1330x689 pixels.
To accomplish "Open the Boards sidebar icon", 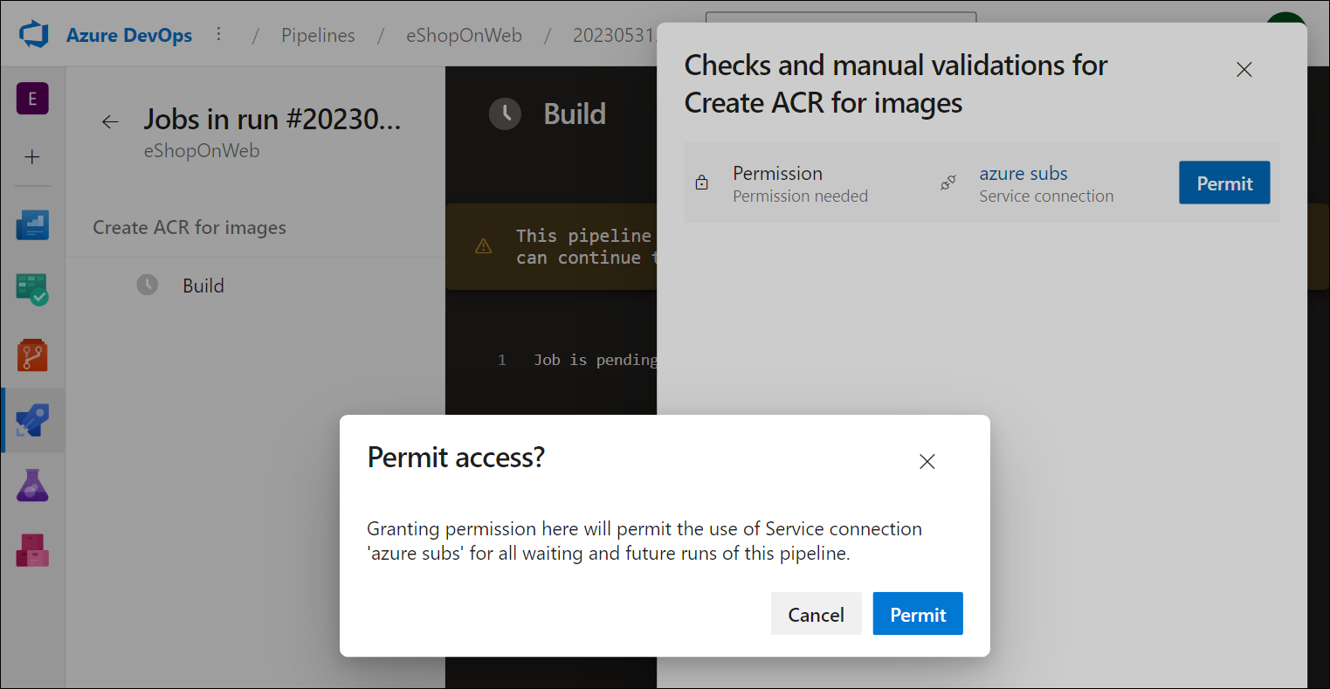I will pyautogui.click(x=32, y=290).
